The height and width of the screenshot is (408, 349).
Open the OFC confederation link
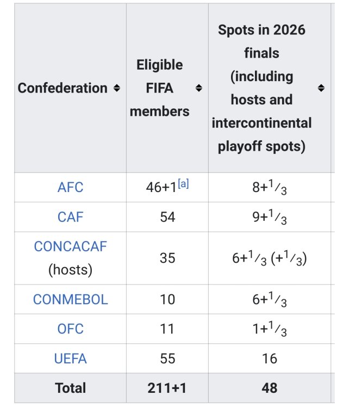click(x=71, y=329)
